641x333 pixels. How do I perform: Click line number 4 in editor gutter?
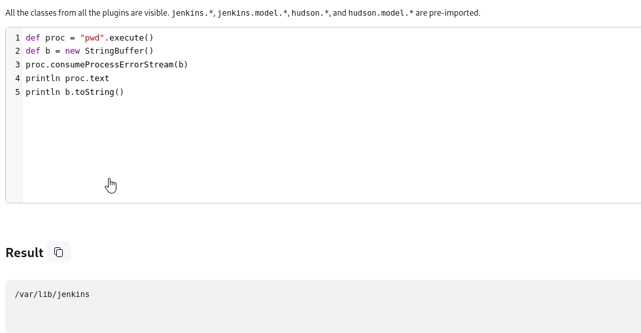coord(18,78)
